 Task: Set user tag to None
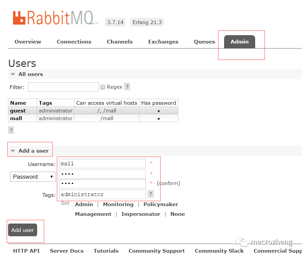point(178,214)
